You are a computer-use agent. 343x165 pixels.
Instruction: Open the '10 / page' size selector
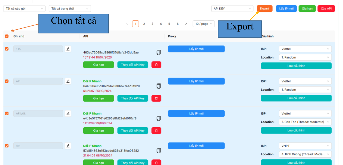204,24
